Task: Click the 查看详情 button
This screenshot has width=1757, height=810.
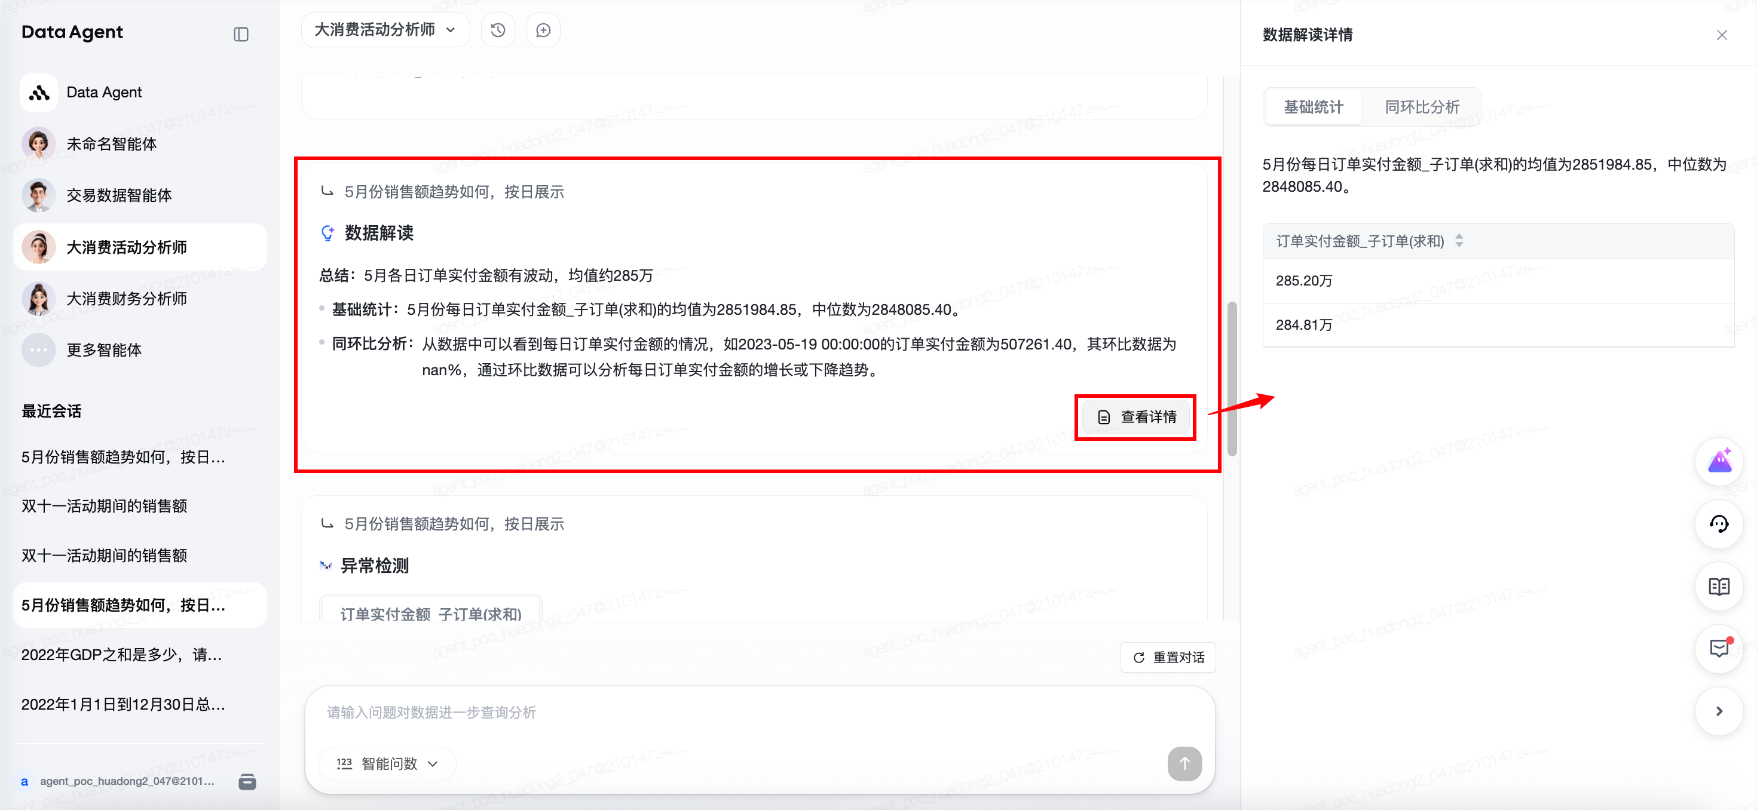Action: (x=1135, y=416)
